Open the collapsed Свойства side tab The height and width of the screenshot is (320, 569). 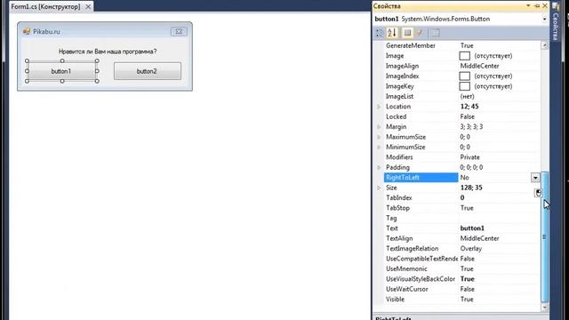tap(555, 21)
